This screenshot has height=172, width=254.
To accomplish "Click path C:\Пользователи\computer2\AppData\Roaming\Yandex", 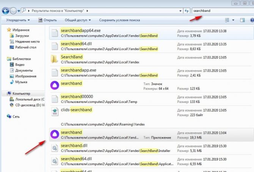I will (x=103, y=125).
